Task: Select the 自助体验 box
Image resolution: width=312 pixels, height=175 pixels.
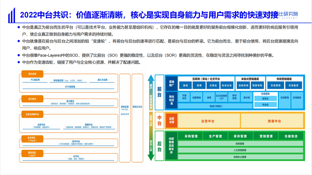Action: 243,85
